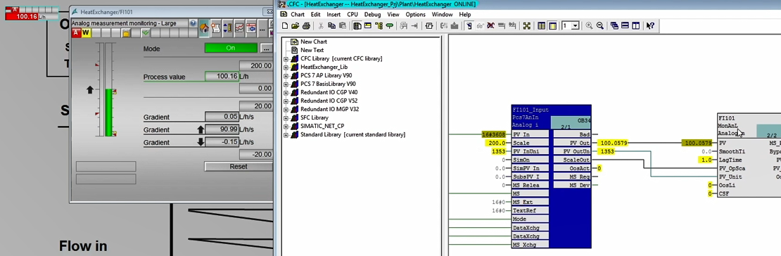Viewport: 781px width, 256px height.
Task: Expand PCS 7 AP Library V90 node
Action: 286,76
